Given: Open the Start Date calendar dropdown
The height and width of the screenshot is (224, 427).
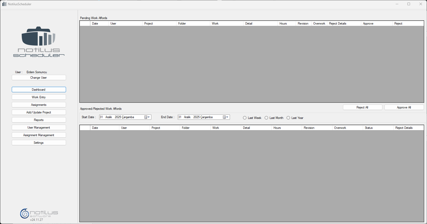Looking at the screenshot, I should 147,117.
